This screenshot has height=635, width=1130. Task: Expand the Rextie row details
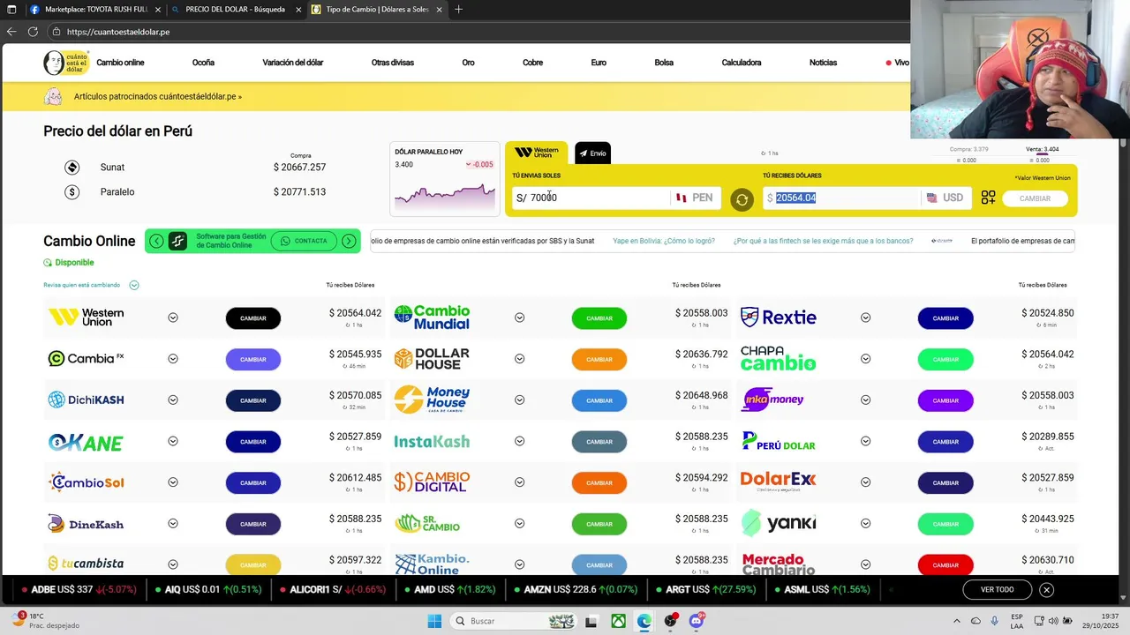[865, 317]
